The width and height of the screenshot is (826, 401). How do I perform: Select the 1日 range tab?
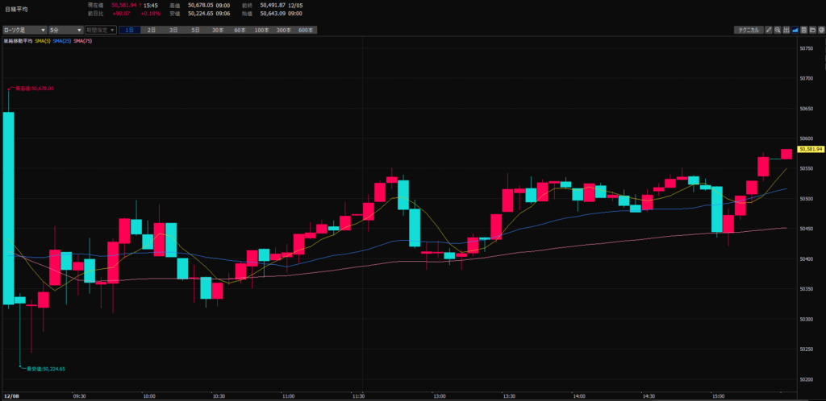coord(129,30)
